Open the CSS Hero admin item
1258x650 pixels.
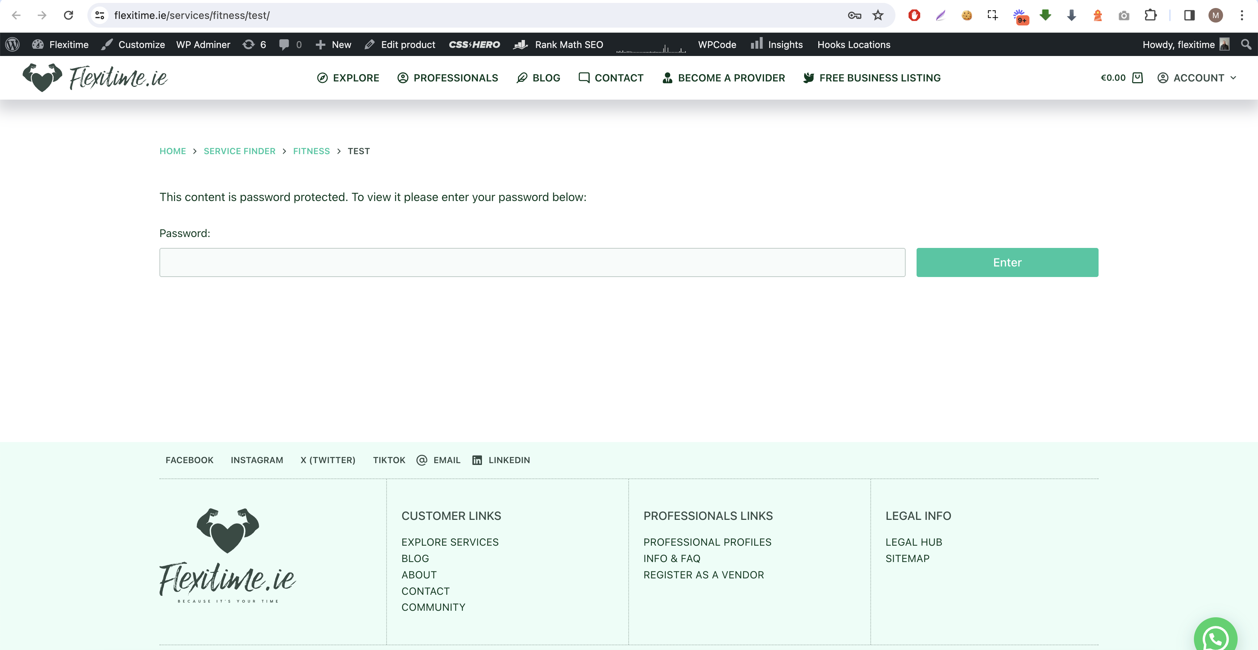[474, 44]
